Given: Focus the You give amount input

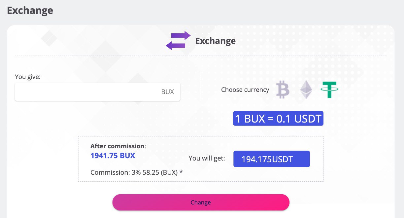Looking at the screenshot, I should [98, 92].
